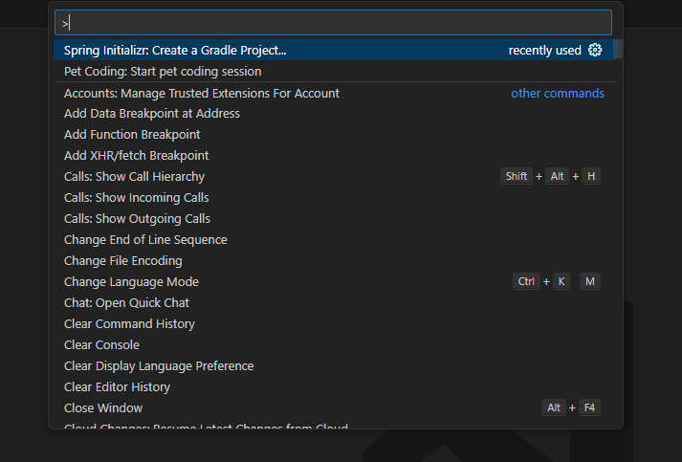Screen dimensions: 682x462
Task: Run Calls: Show Incoming Calls
Action: pos(335,197)
